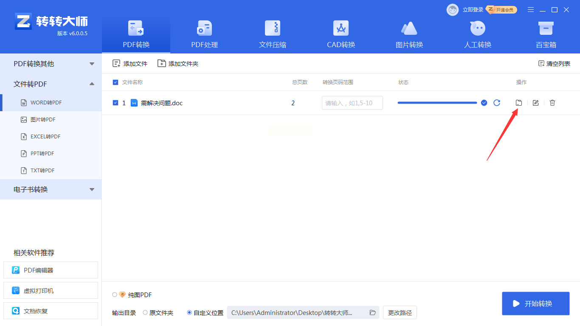Image resolution: width=580 pixels, height=326 pixels.
Task: Click the file name 需解决问题.doc
Action: pos(162,103)
